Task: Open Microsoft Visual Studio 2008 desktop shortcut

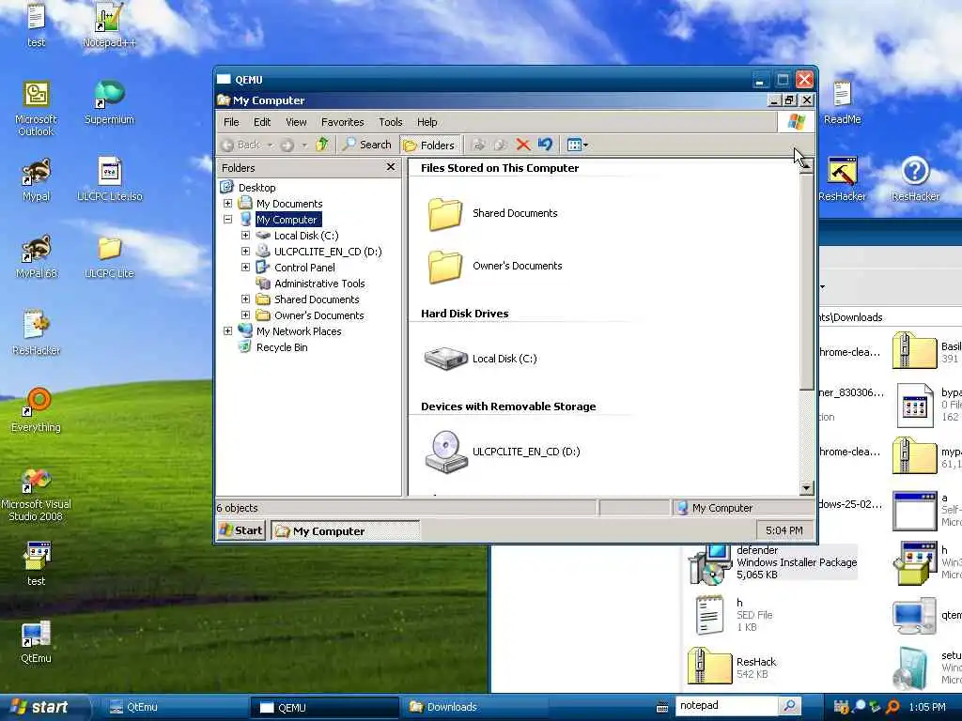Action: pyautogui.click(x=36, y=494)
